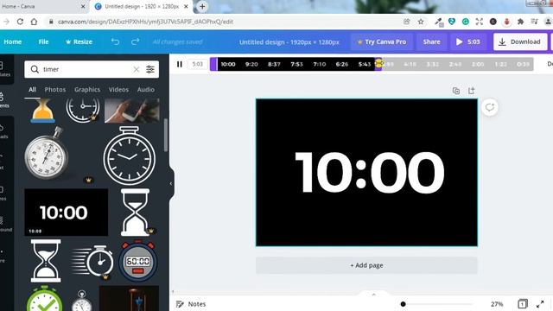Switch to the Photos tab
The height and width of the screenshot is (311, 553).
point(55,90)
